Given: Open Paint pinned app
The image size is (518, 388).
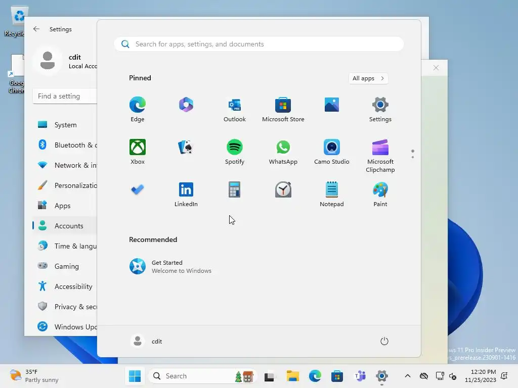Looking at the screenshot, I should [x=380, y=194].
